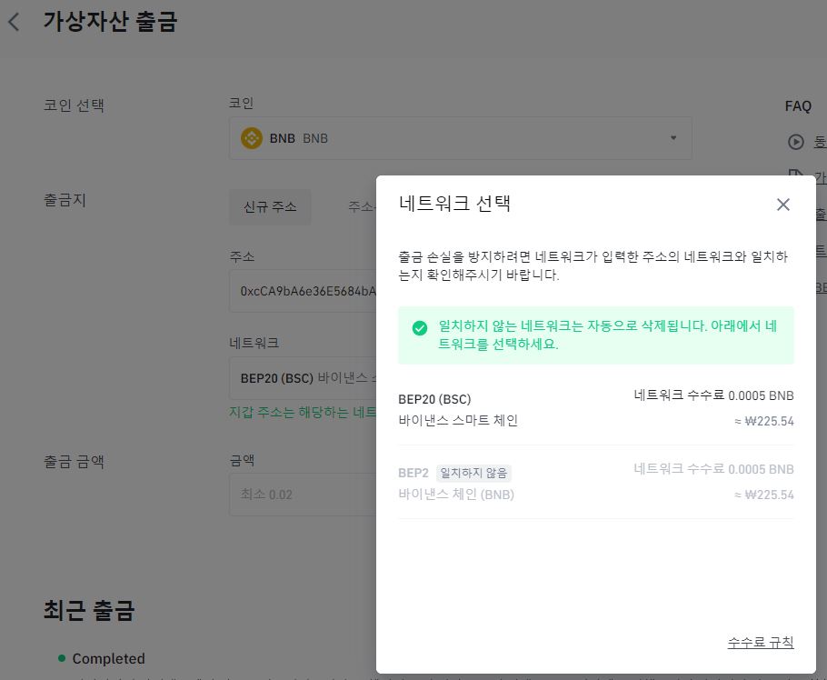827x680 pixels.
Task: Switch to the 주소록 tab
Action: [362, 206]
